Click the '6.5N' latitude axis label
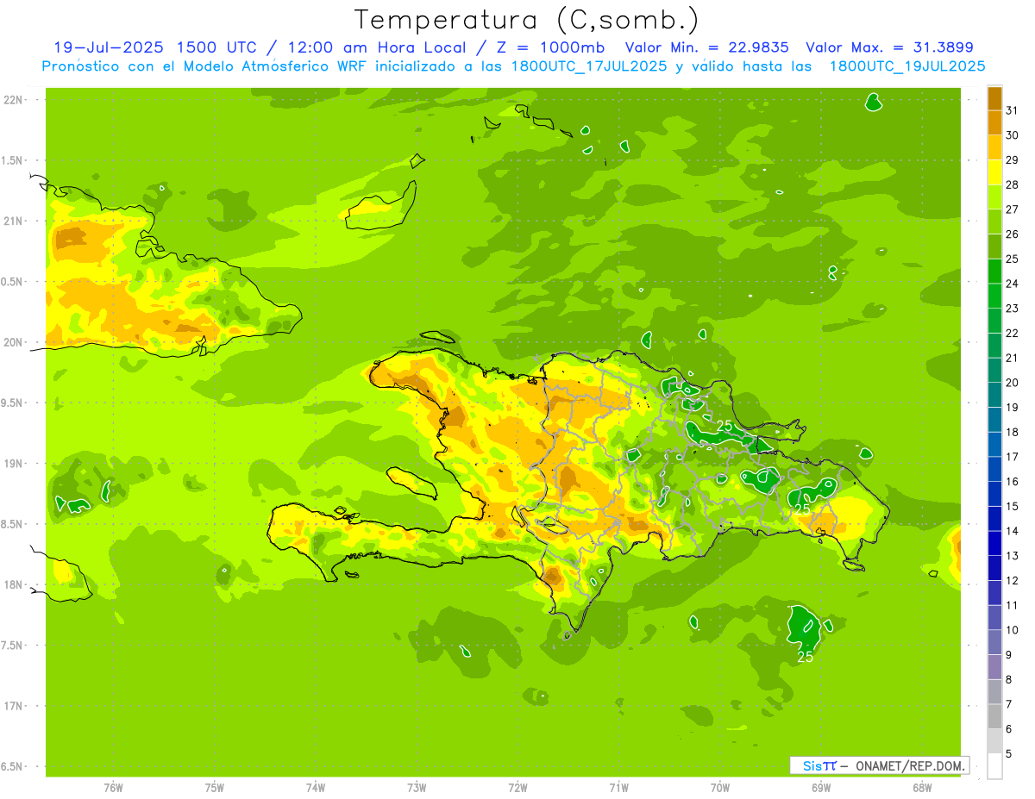 tap(11, 766)
